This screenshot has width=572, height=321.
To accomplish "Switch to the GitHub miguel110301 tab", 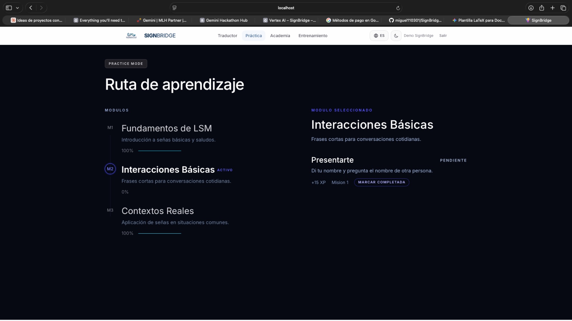I will [415, 20].
